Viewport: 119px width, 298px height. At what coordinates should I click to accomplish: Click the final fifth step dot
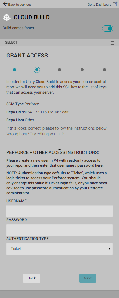(x=105, y=70)
